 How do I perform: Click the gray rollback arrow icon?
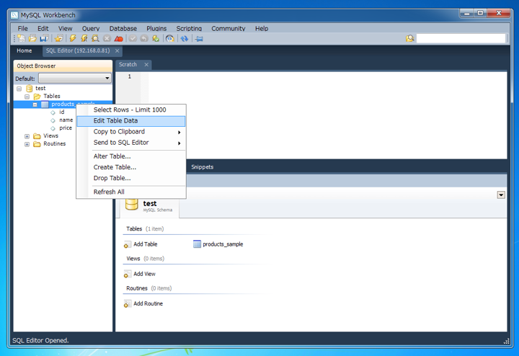point(144,38)
